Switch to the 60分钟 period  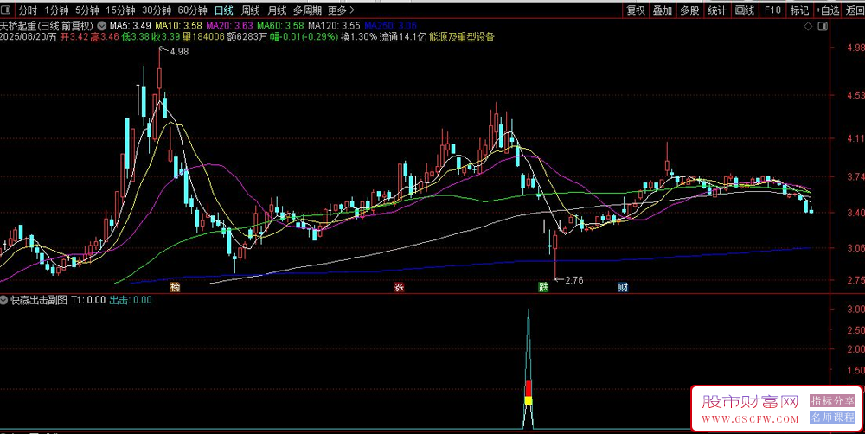pyautogui.click(x=193, y=10)
